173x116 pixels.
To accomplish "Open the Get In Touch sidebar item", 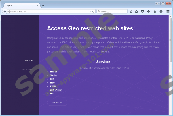I will (28, 69).
